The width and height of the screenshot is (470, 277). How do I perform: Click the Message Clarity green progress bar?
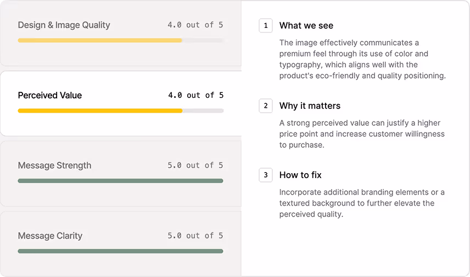coord(120,251)
